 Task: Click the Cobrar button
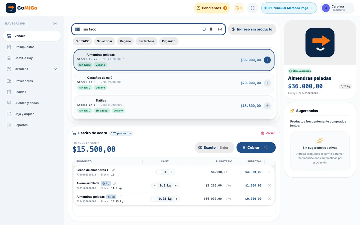tap(256, 147)
